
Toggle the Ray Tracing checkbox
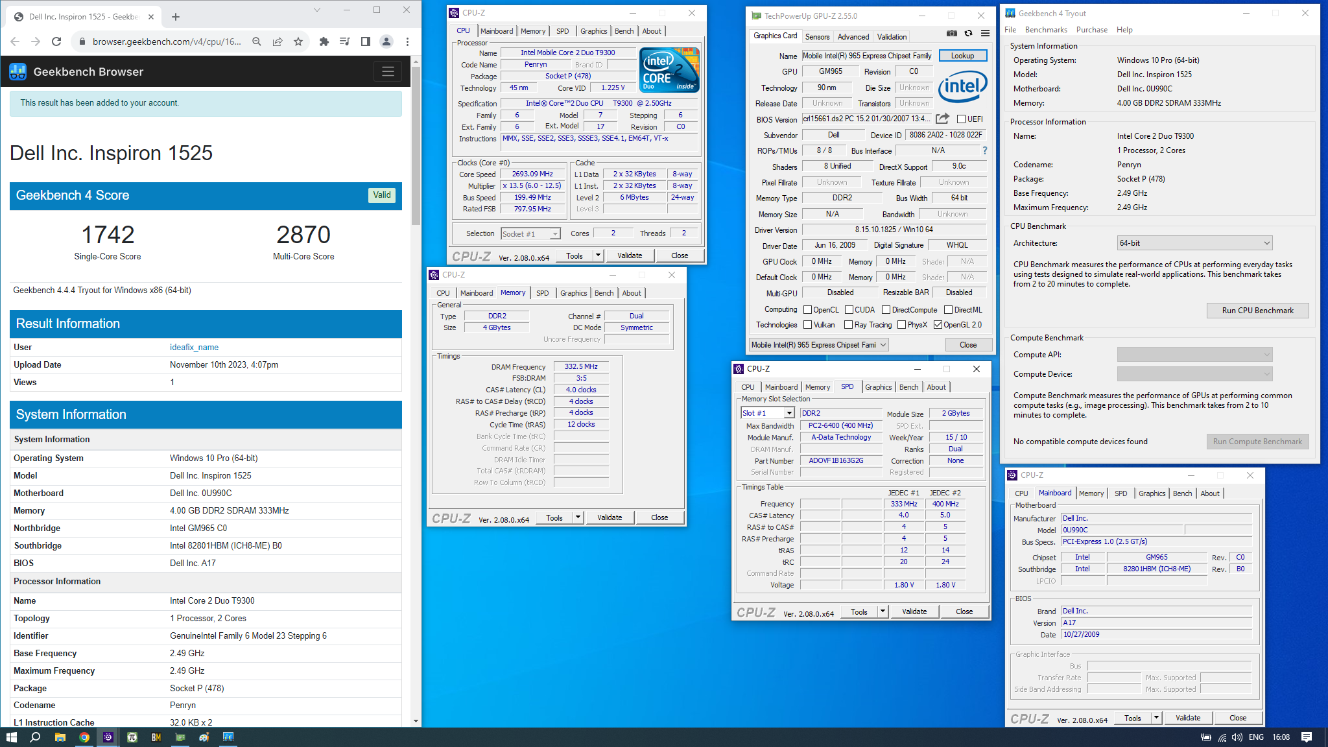click(848, 325)
